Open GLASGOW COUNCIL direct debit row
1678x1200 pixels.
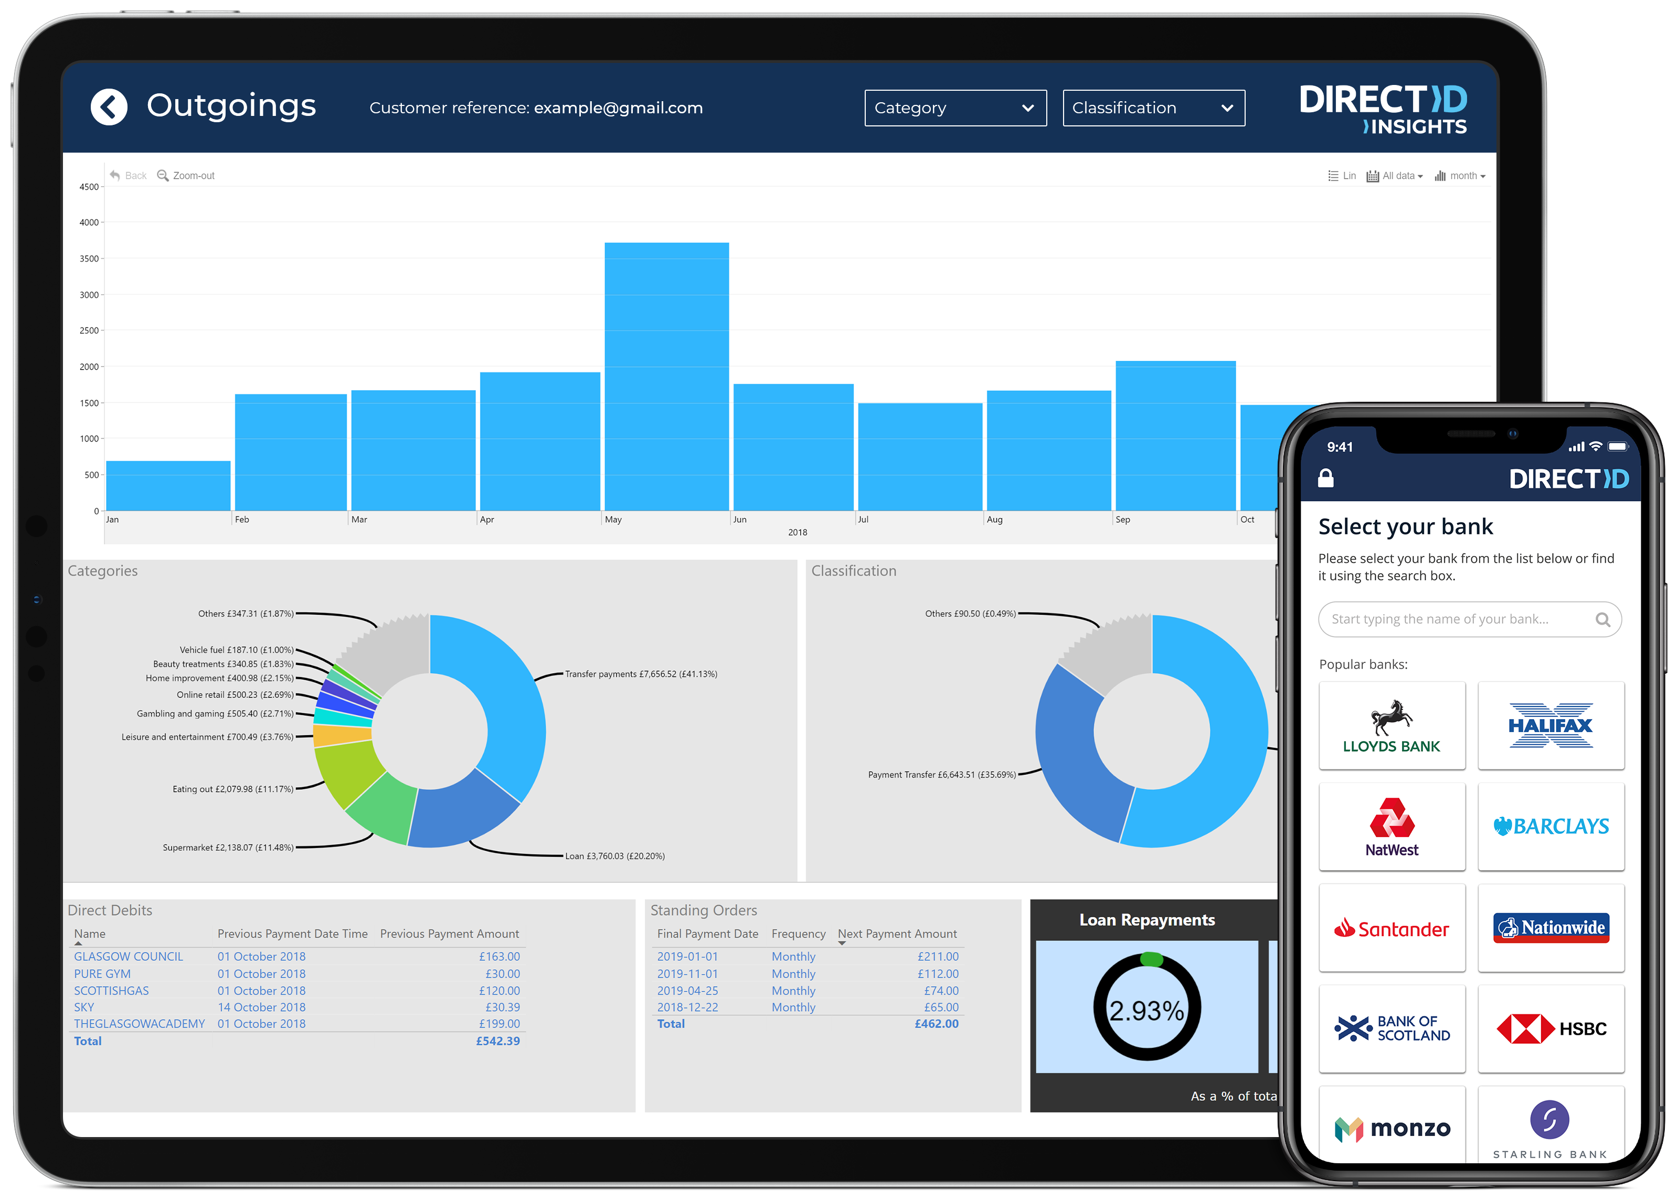(296, 956)
